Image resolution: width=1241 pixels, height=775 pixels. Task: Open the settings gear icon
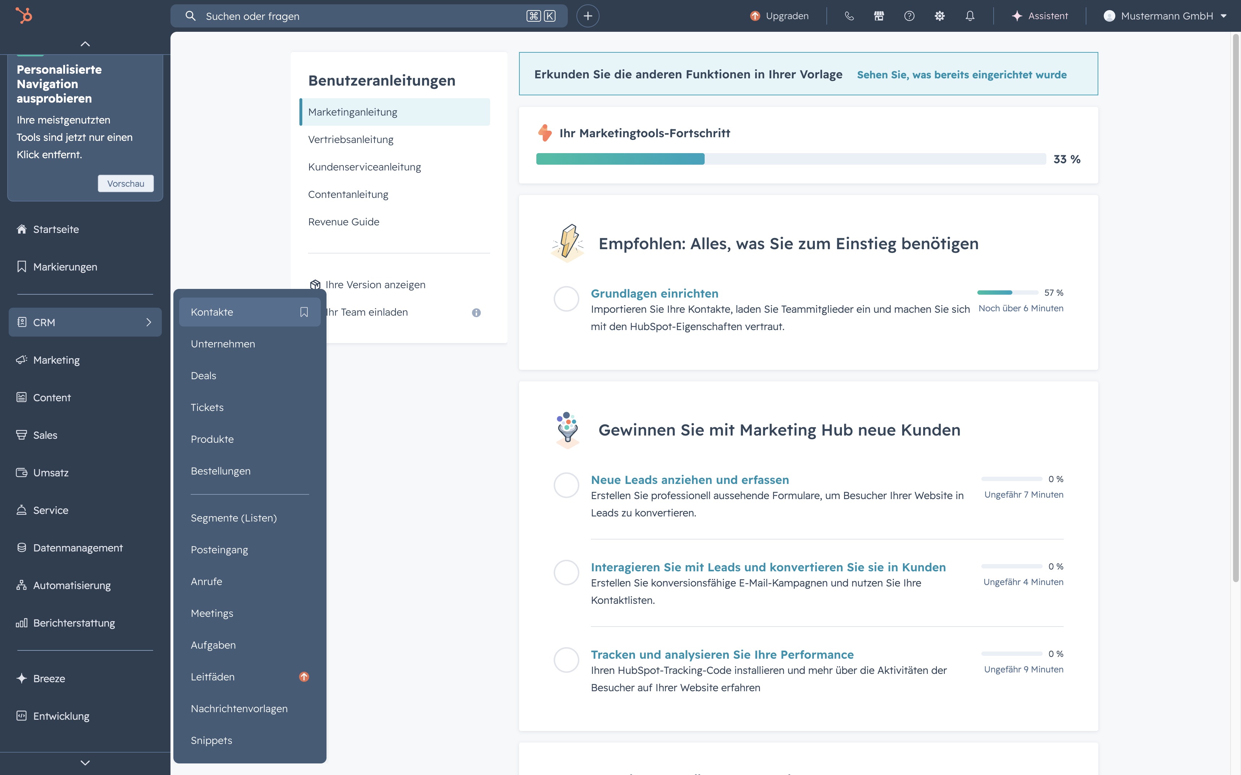pos(939,16)
